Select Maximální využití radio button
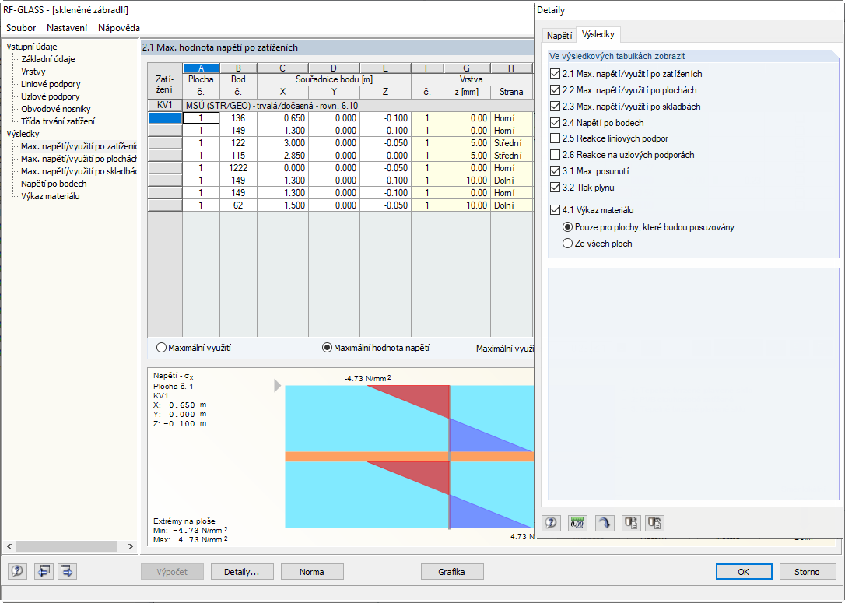The height and width of the screenshot is (603, 845). (161, 348)
